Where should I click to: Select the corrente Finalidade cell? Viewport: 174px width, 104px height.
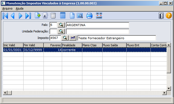click(x=72, y=50)
